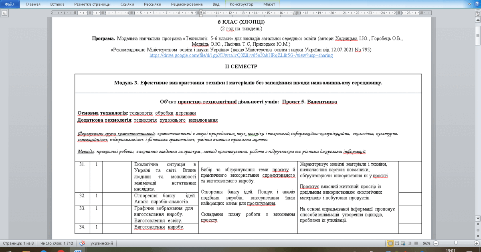This screenshot has height=252, width=481.
Task: Click украинский to change proofing language
Action: [101, 243]
